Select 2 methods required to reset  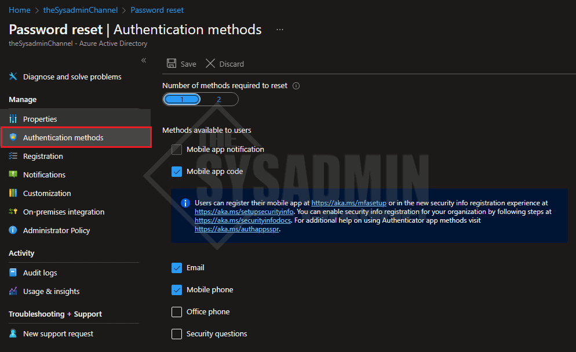pos(219,99)
